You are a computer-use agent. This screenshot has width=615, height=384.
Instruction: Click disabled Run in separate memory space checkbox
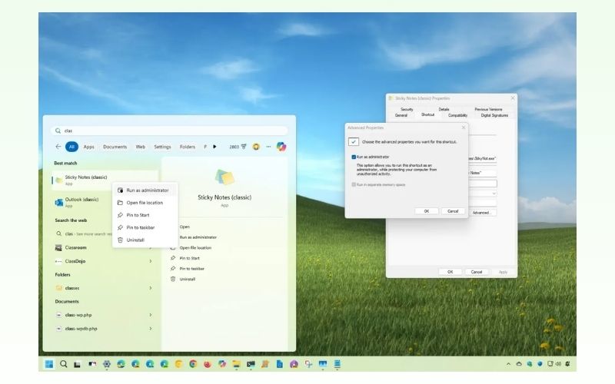354,184
